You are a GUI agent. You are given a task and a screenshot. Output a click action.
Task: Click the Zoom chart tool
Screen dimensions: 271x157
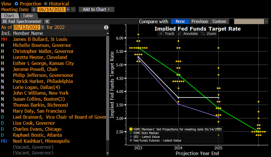pos(209,34)
